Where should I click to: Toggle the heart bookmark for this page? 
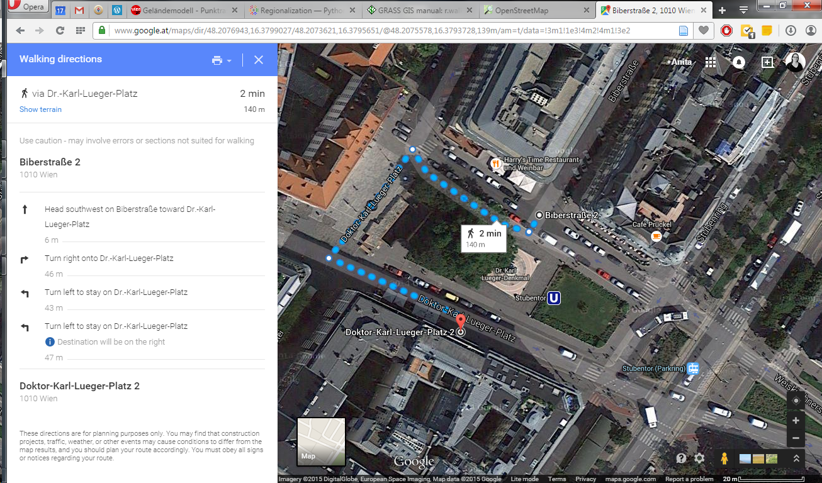tap(703, 31)
